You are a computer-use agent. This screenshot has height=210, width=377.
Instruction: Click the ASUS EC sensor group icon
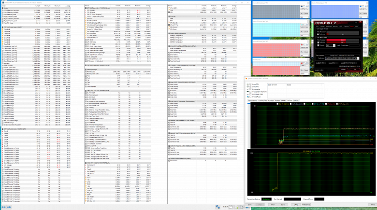169,16
